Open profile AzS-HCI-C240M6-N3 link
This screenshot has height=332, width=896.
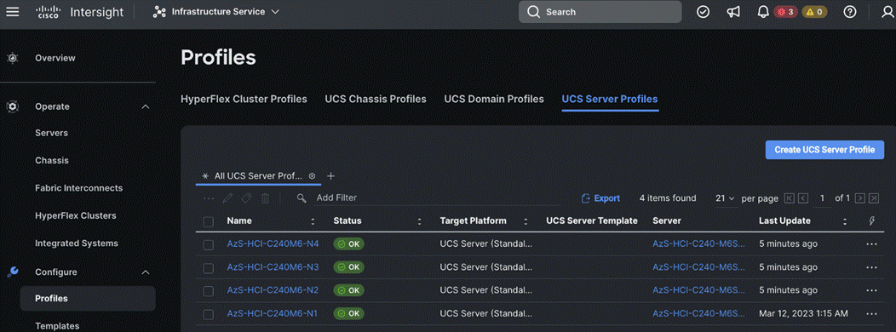[x=273, y=266]
